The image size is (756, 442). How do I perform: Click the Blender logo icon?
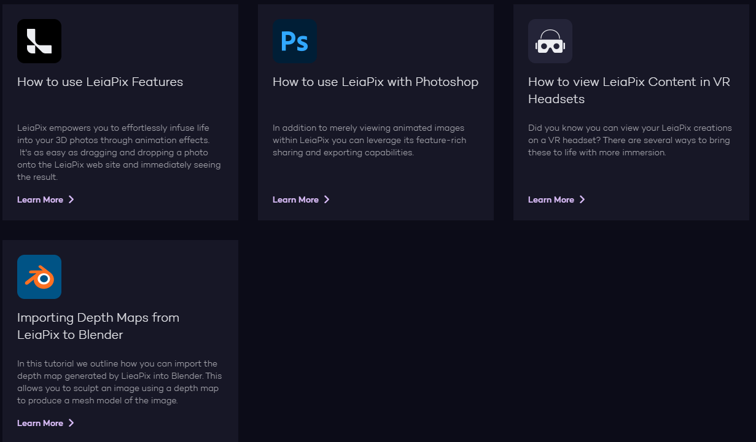pos(39,277)
